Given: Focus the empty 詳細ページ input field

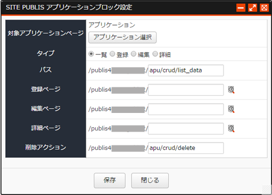Looking at the screenshot, I should click(x=186, y=128).
